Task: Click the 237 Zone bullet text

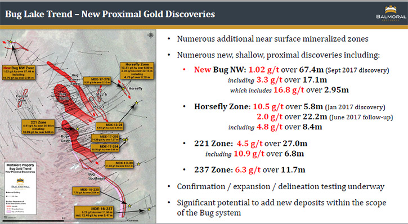Action: [249, 170]
